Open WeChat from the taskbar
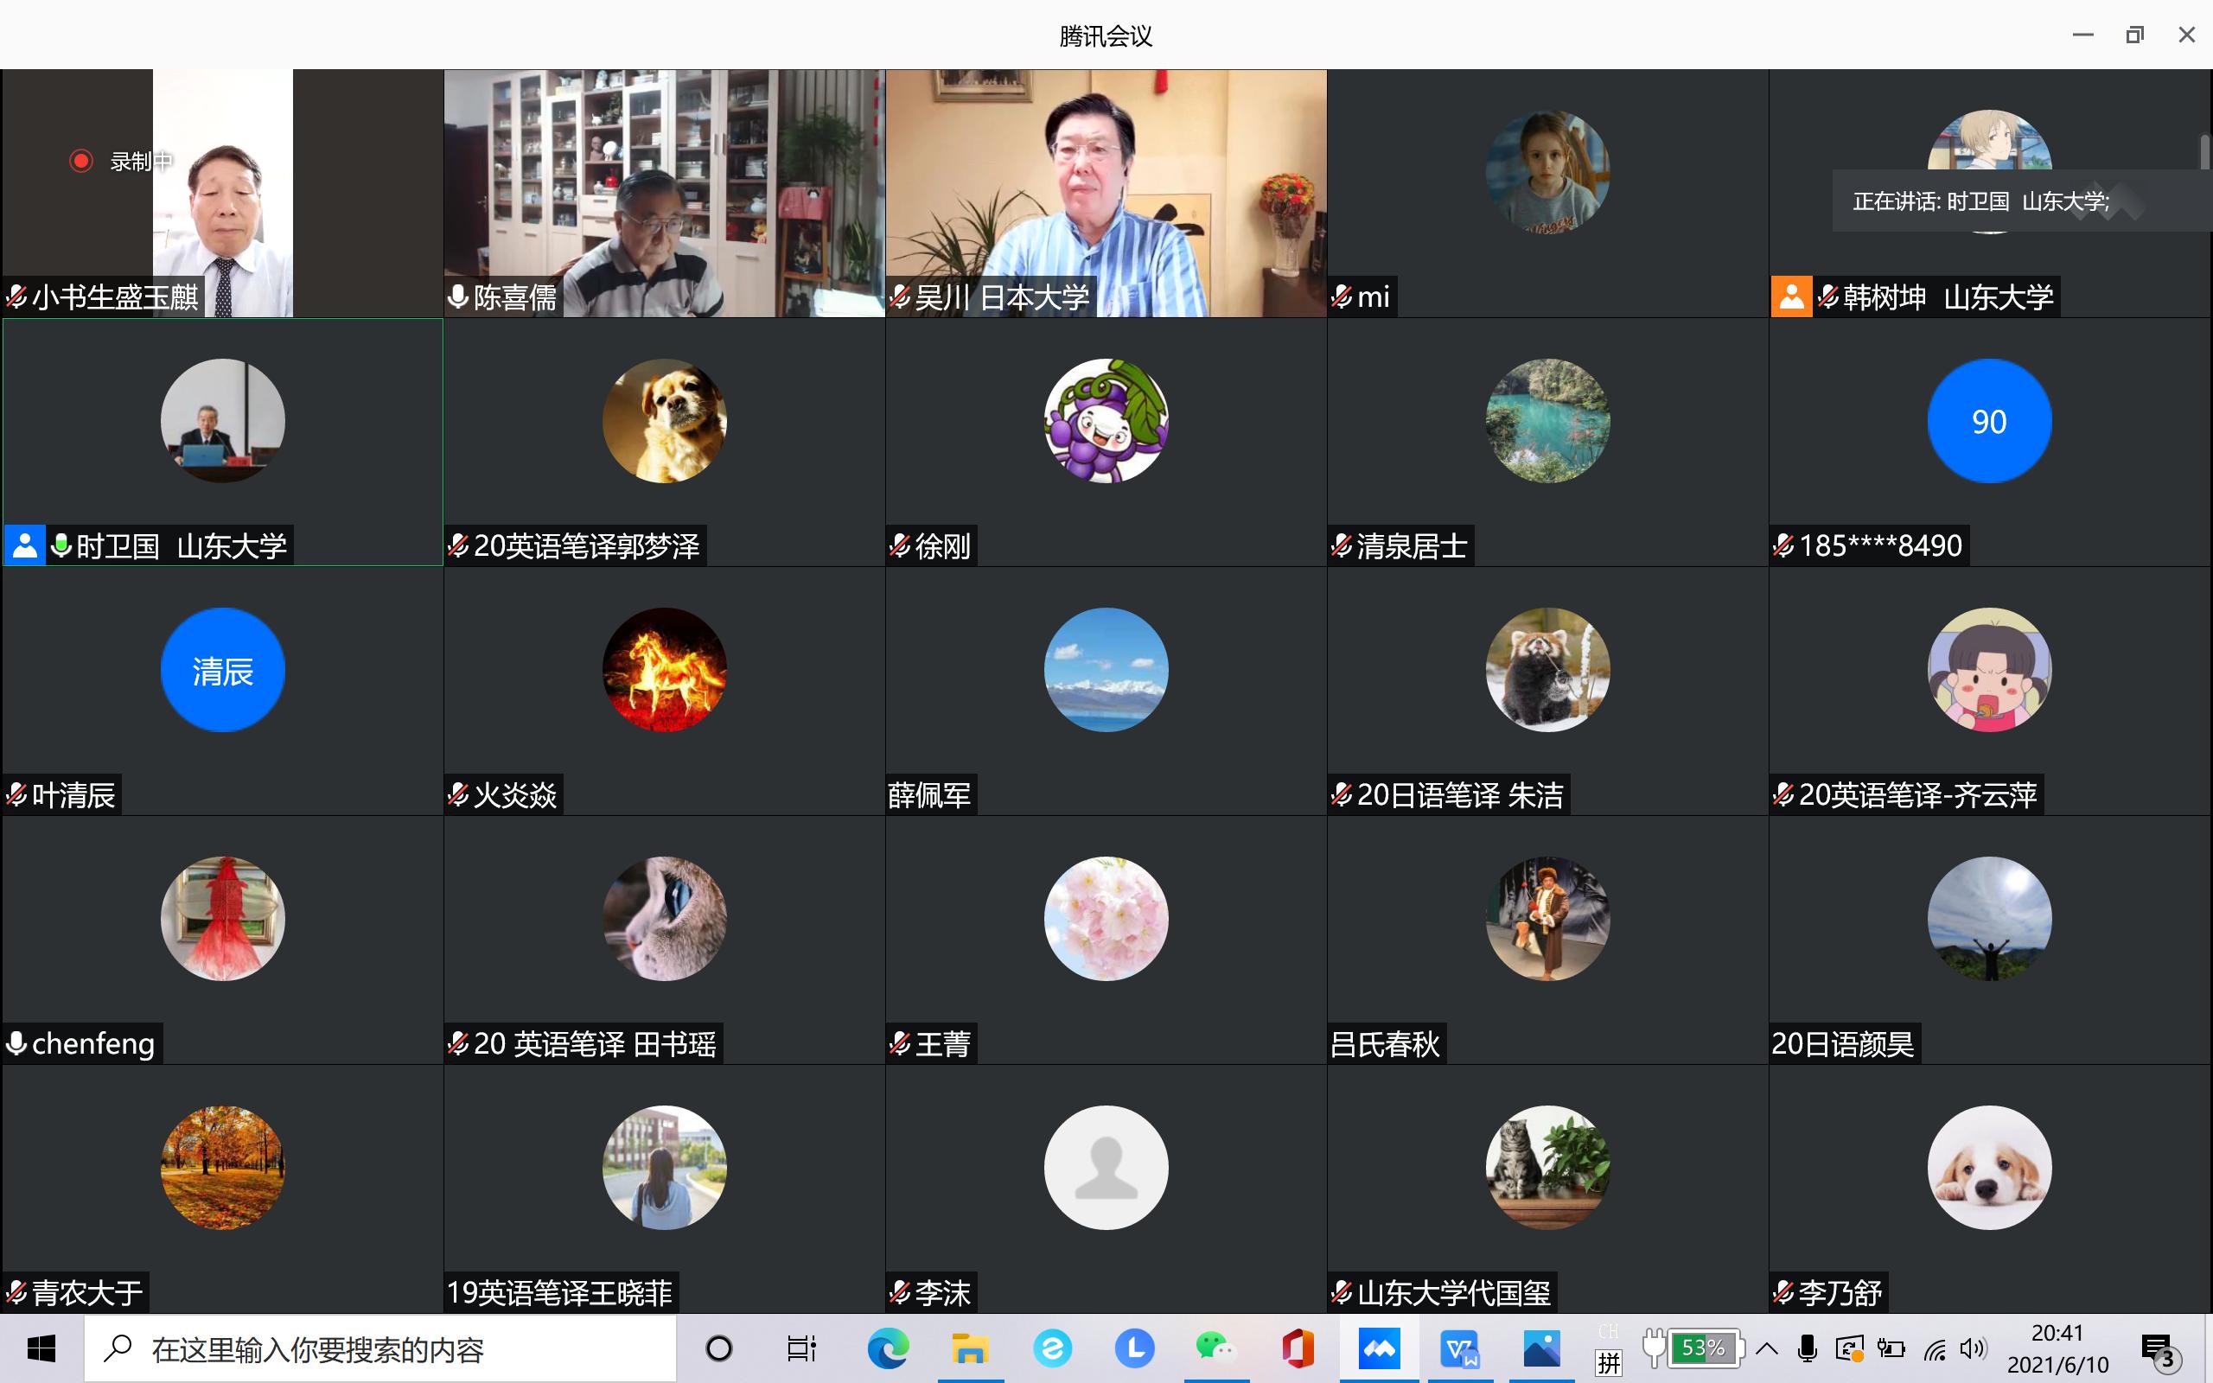Viewport: 2213px width, 1383px height. 1215,1349
